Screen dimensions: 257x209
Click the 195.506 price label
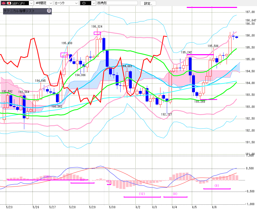point(213,46)
